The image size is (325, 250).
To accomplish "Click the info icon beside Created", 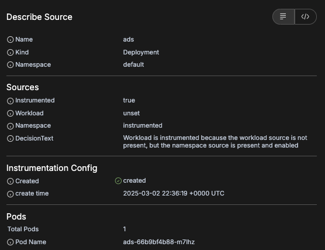I will [x=10, y=181].
